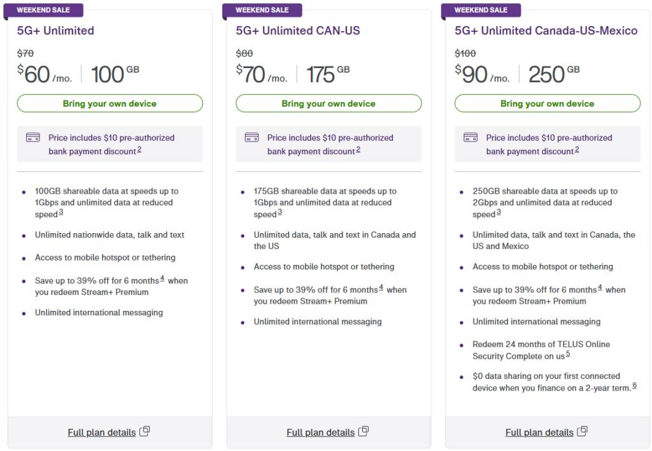Viewport: 652px width, 451px height.
Task: Choose Bring your own device for $90 plan
Action: [547, 103]
